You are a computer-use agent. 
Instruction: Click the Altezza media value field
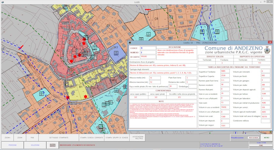click(155, 78)
